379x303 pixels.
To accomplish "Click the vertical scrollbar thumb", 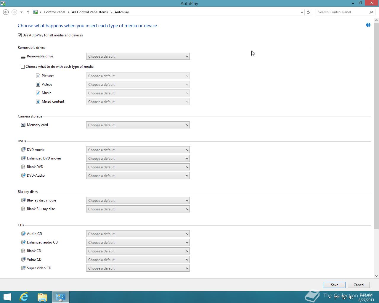I will [377, 126].
